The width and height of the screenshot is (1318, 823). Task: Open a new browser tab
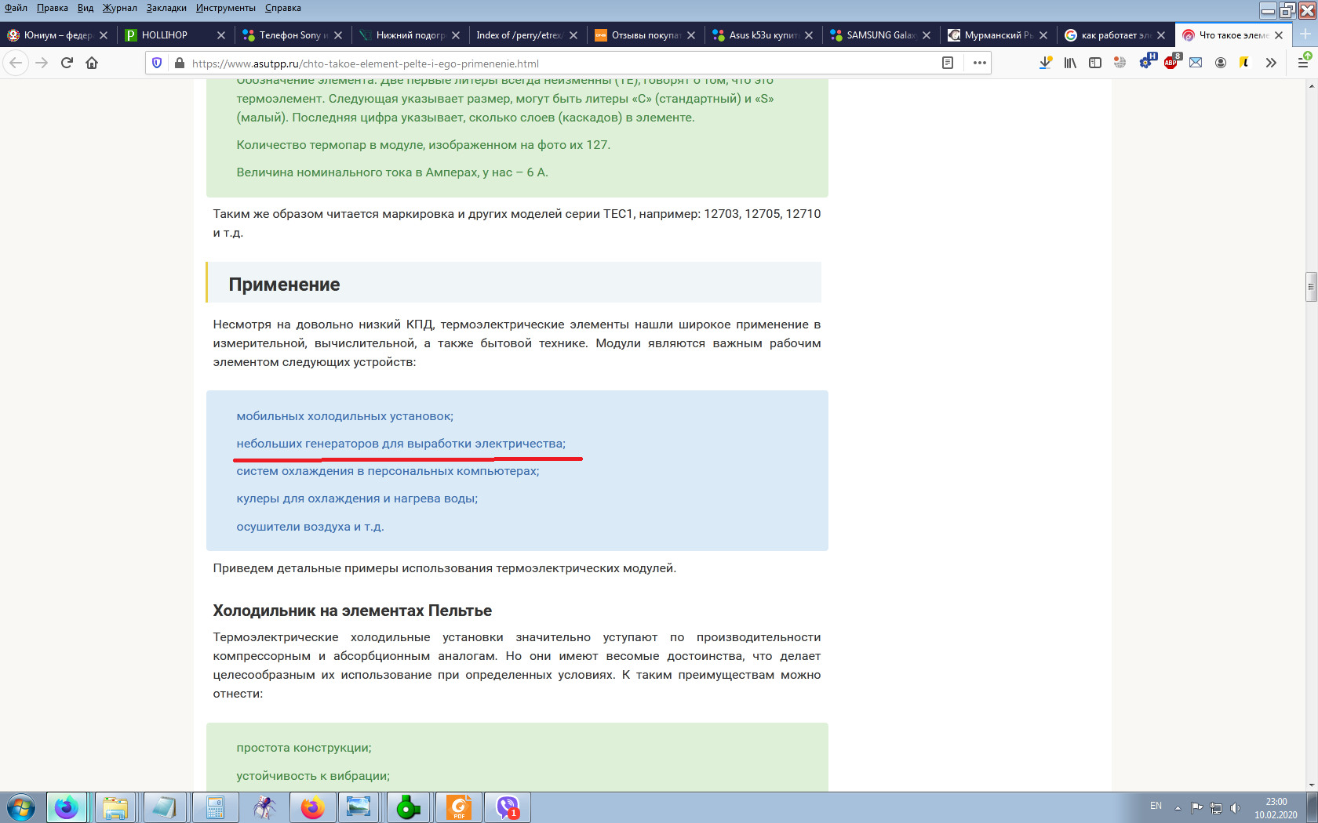(1305, 34)
